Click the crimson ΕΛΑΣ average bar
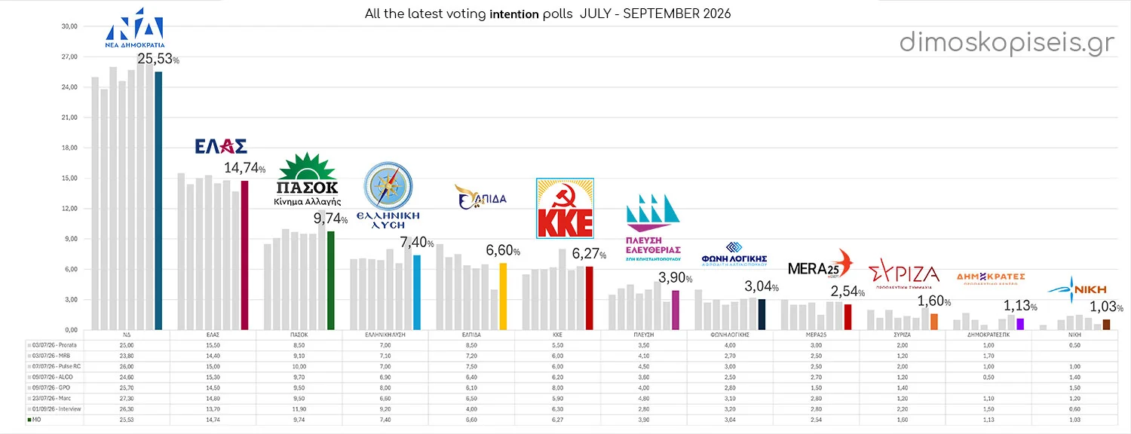 tap(244, 255)
